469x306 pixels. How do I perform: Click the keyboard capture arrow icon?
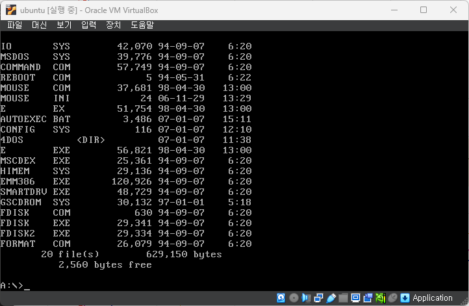pyautogui.click(x=405, y=298)
